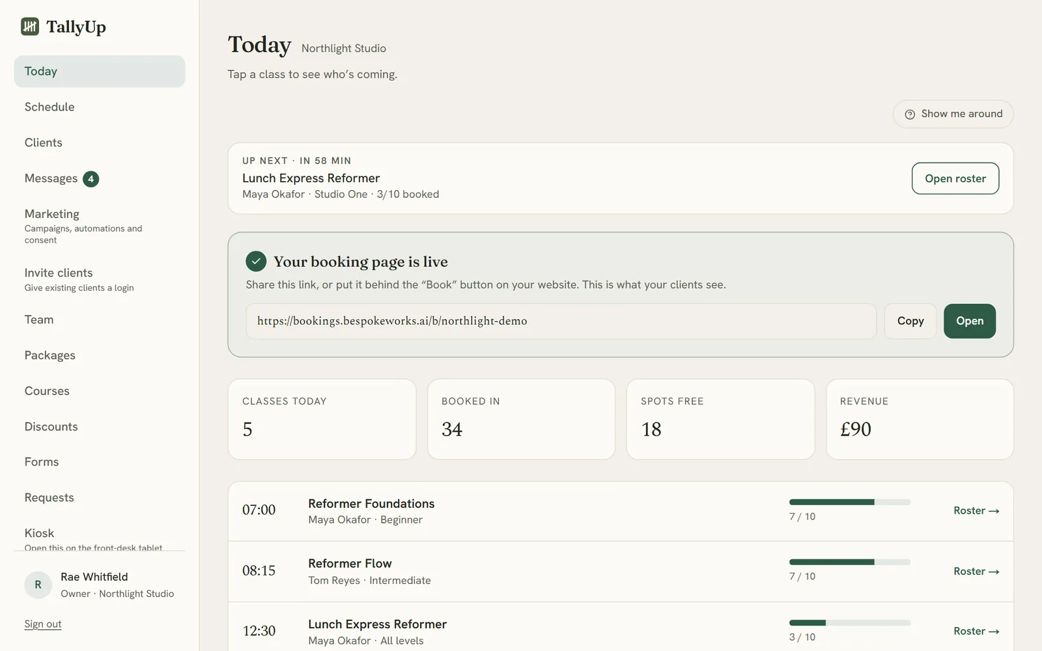Screen dimensions: 1042x651
Task: Click Open roster for Lunch Express Reformer
Action: [x=955, y=178]
